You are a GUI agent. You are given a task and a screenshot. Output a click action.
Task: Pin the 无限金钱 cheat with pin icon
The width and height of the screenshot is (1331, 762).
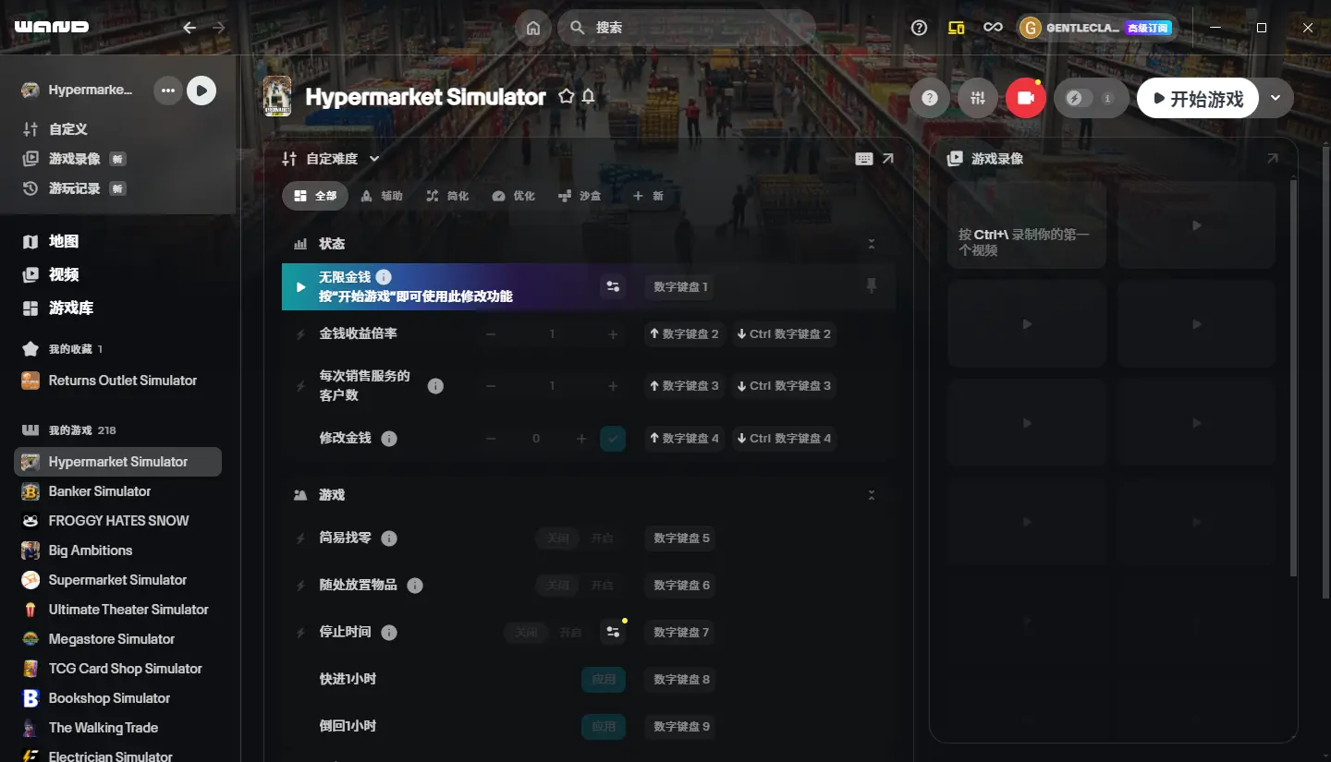pyautogui.click(x=871, y=286)
